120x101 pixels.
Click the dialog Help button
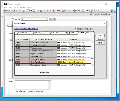click(x=100, y=43)
